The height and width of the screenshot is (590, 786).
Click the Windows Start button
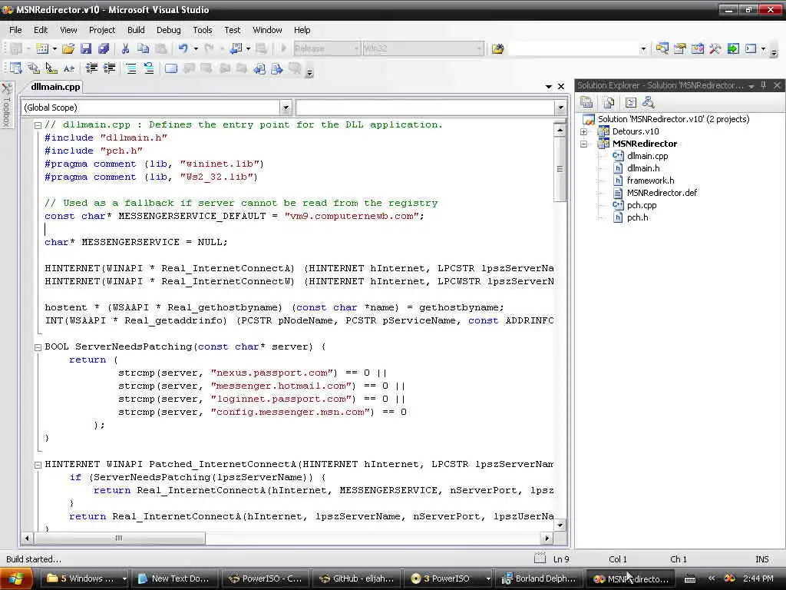(x=16, y=579)
